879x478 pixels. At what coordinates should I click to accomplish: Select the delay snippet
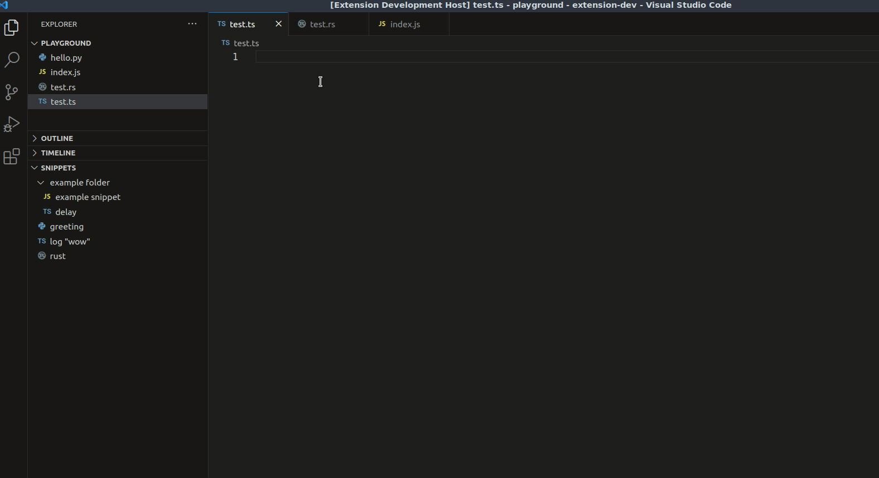tap(66, 212)
